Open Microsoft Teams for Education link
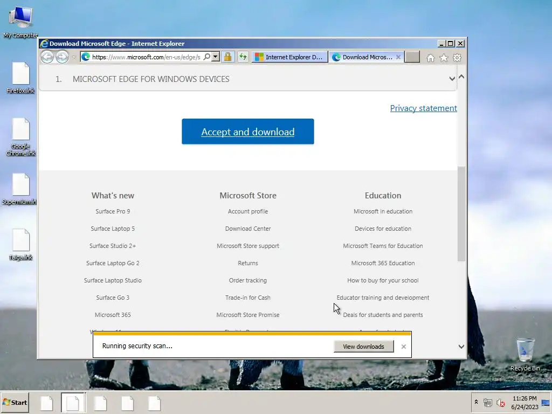This screenshot has height=414, width=552. tap(383, 246)
